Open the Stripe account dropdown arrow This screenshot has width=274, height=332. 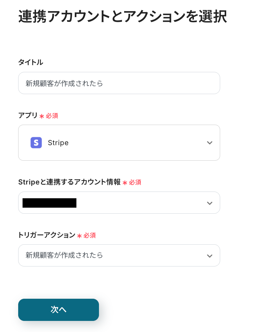click(209, 203)
